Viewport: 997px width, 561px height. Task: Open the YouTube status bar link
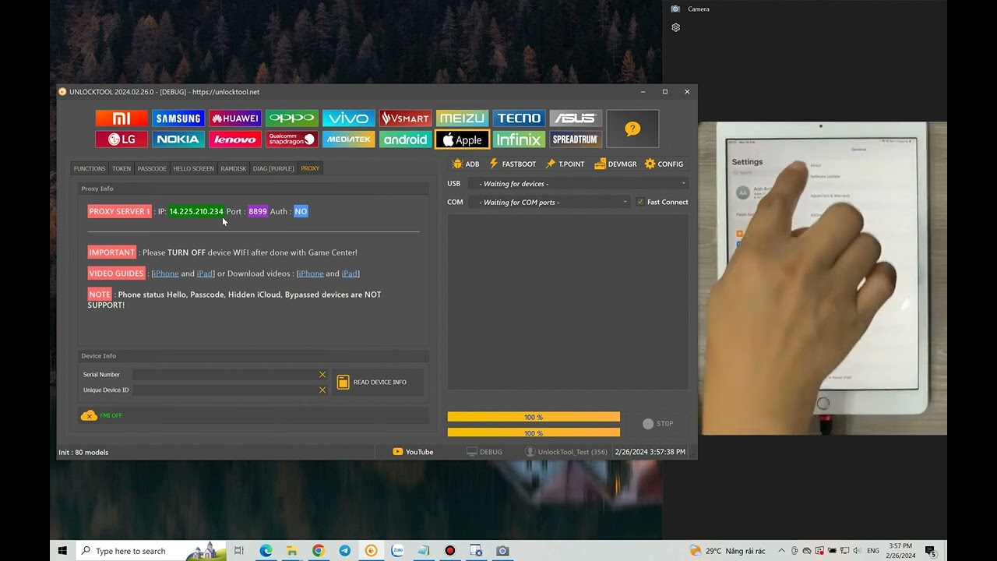point(413,452)
